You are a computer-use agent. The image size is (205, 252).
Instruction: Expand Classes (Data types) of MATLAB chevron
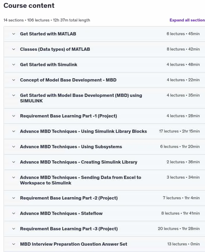point(14,49)
